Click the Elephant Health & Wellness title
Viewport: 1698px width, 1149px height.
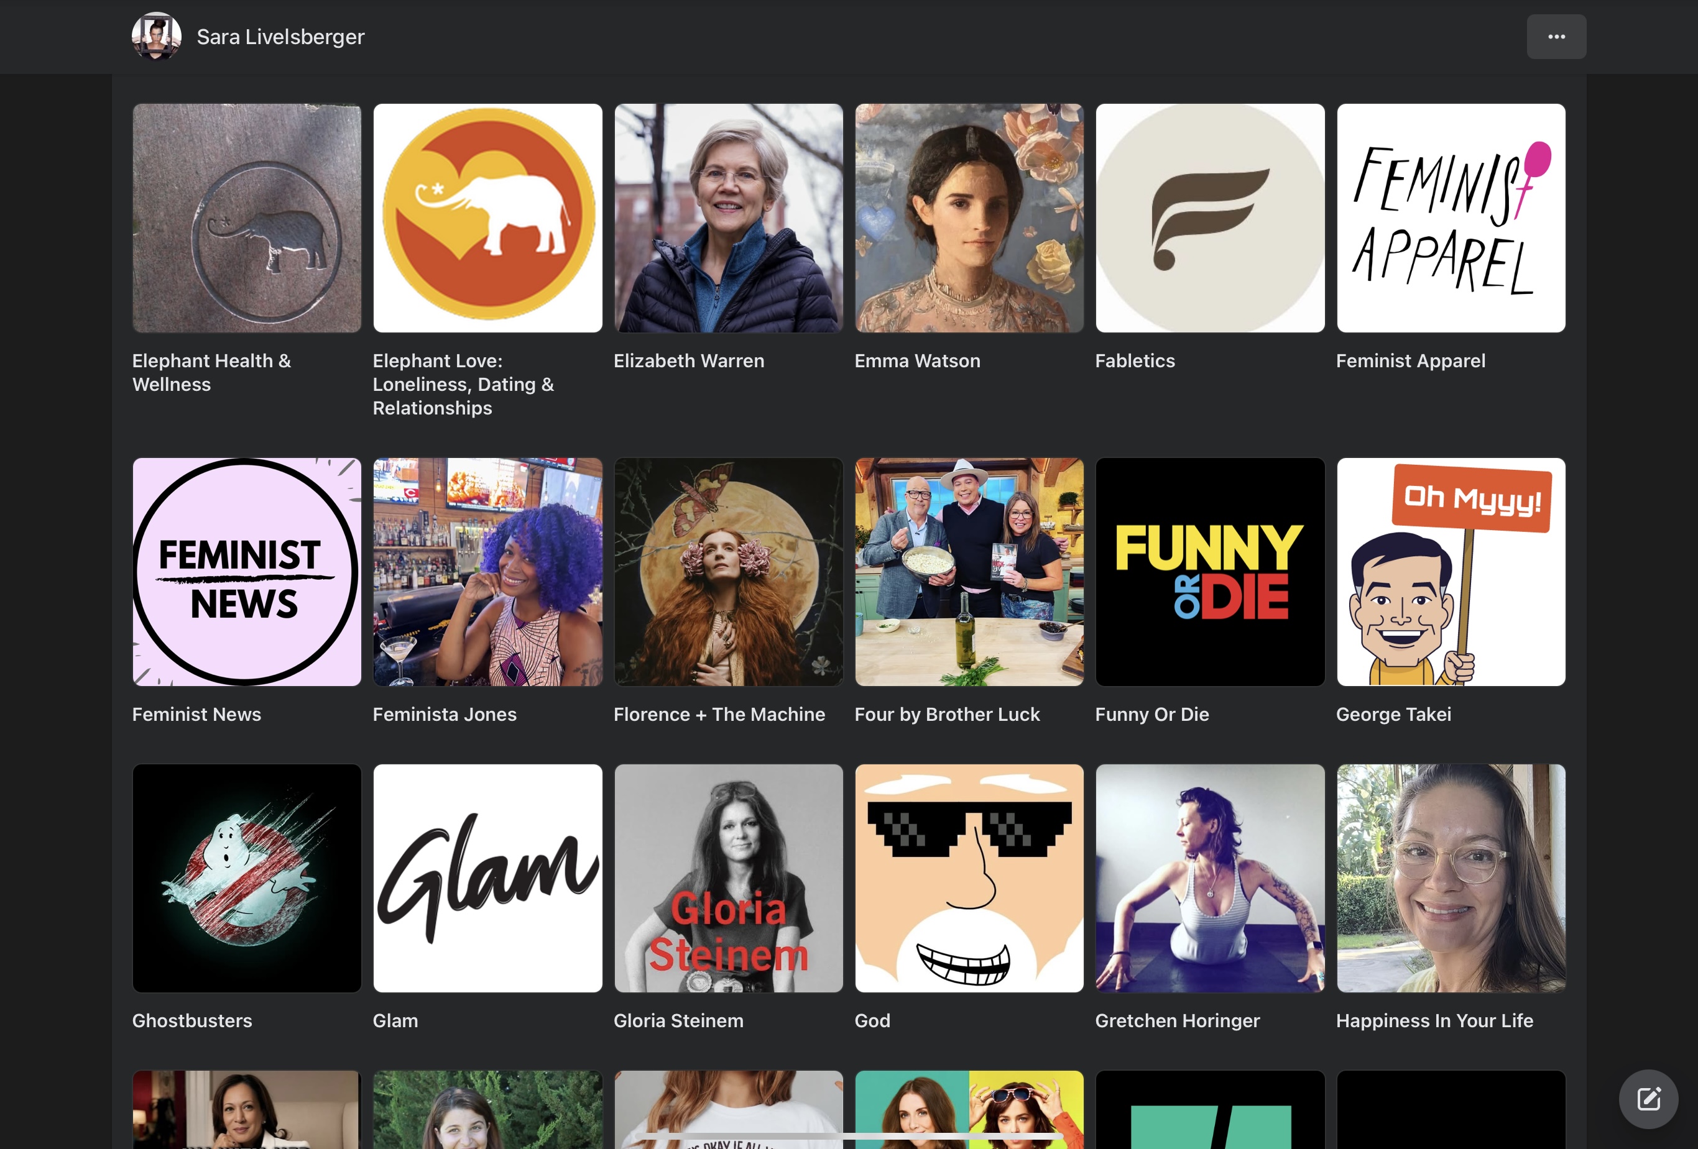[211, 372]
